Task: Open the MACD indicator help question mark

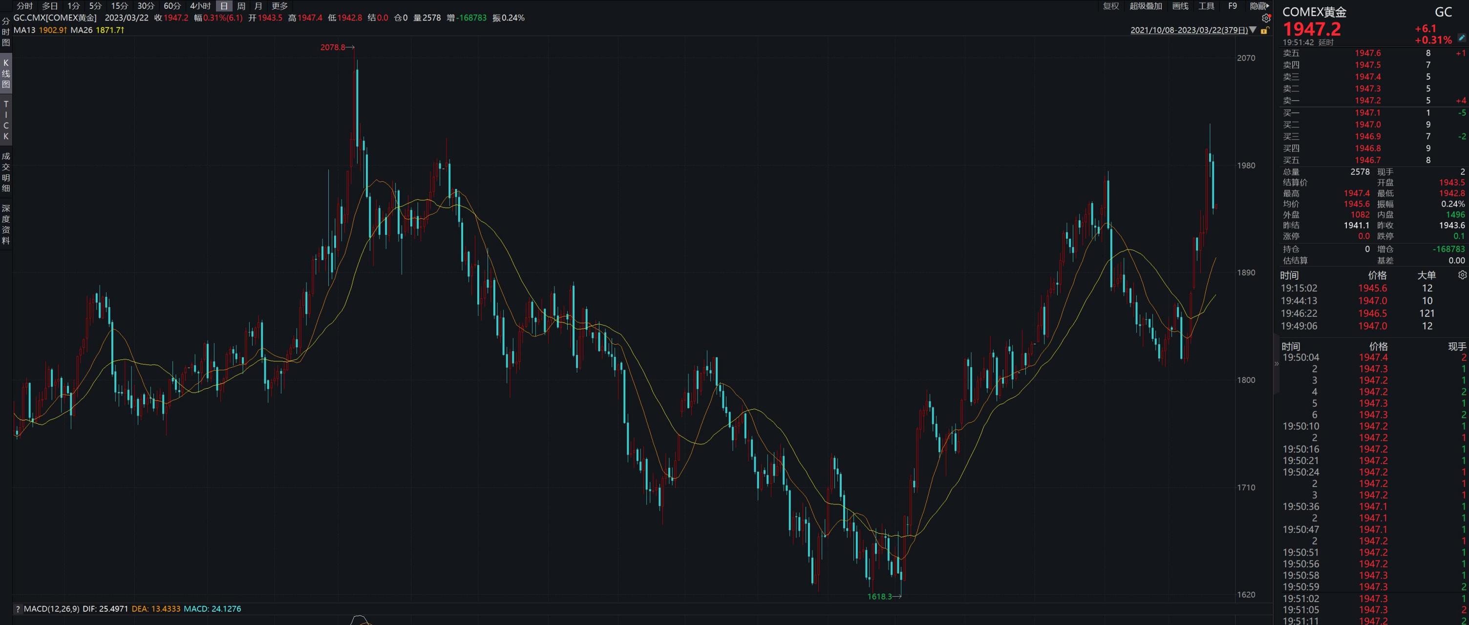Action: click(18, 608)
